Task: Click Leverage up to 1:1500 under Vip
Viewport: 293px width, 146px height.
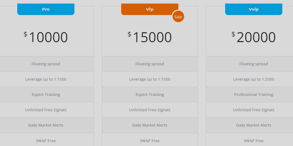Action: pyautogui.click(x=150, y=79)
